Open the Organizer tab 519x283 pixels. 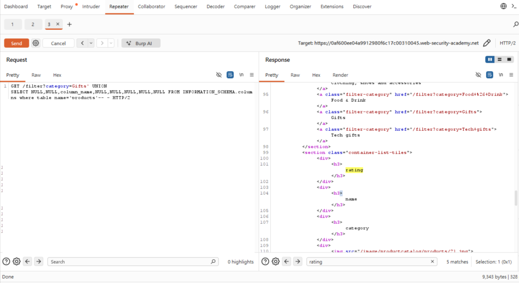(x=300, y=7)
